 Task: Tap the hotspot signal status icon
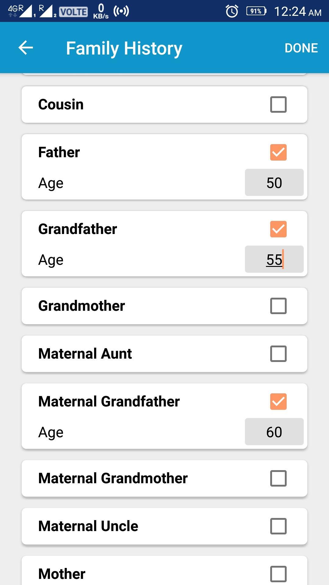click(x=121, y=11)
